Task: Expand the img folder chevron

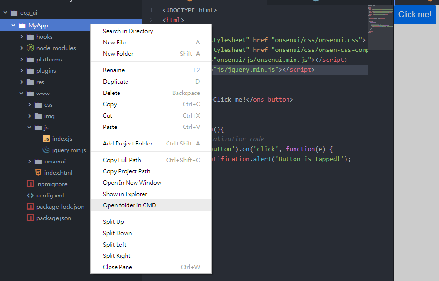Action: [x=30, y=116]
